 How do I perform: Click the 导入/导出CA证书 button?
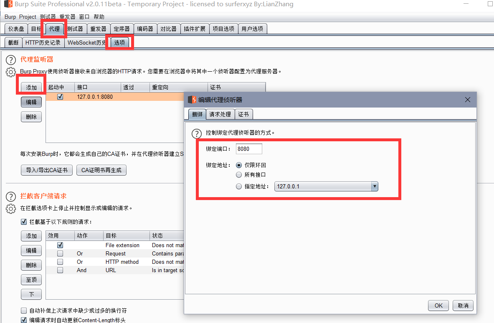pos(47,170)
